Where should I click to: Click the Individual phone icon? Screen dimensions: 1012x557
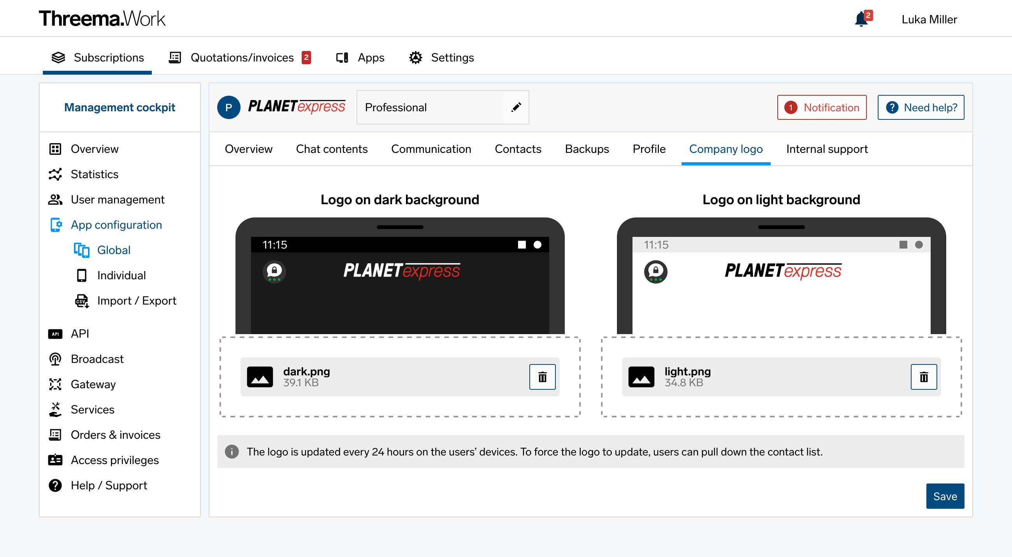(82, 275)
